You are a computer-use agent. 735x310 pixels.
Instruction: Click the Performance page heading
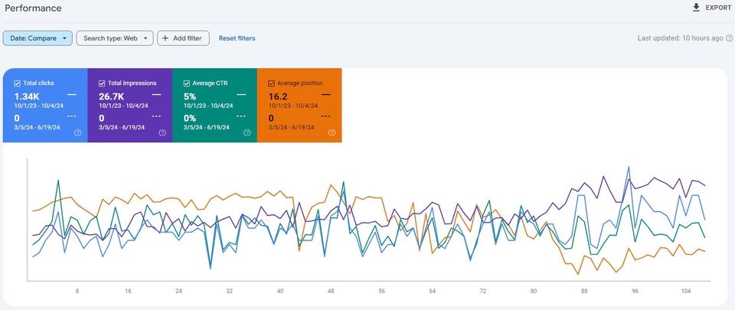(x=33, y=8)
